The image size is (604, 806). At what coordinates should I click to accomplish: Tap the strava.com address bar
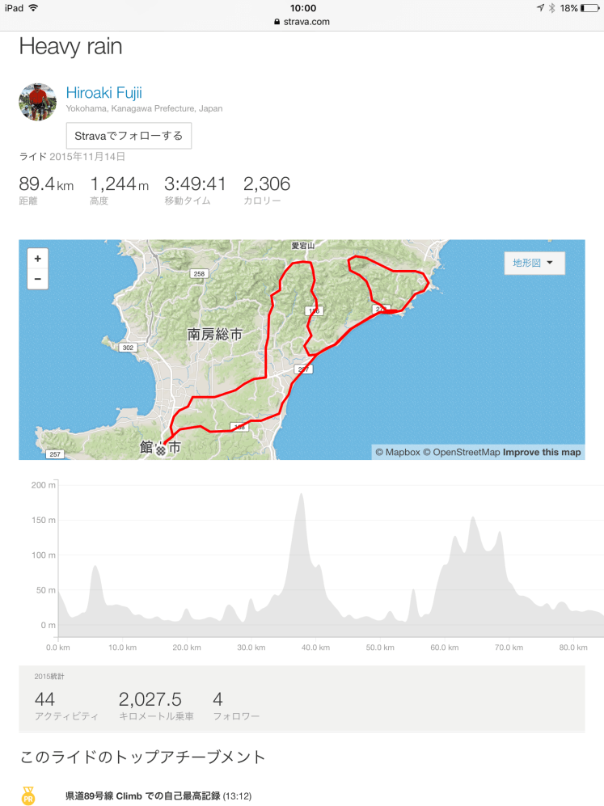pos(302,22)
